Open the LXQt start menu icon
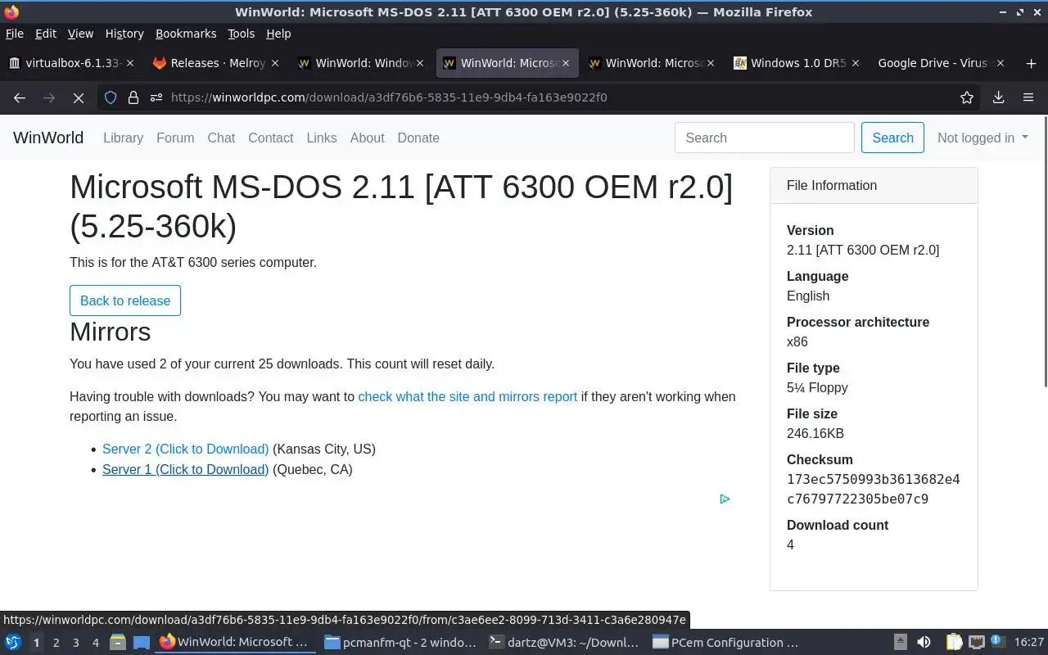This screenshot has height=655, width=1048. pos(13,643)
